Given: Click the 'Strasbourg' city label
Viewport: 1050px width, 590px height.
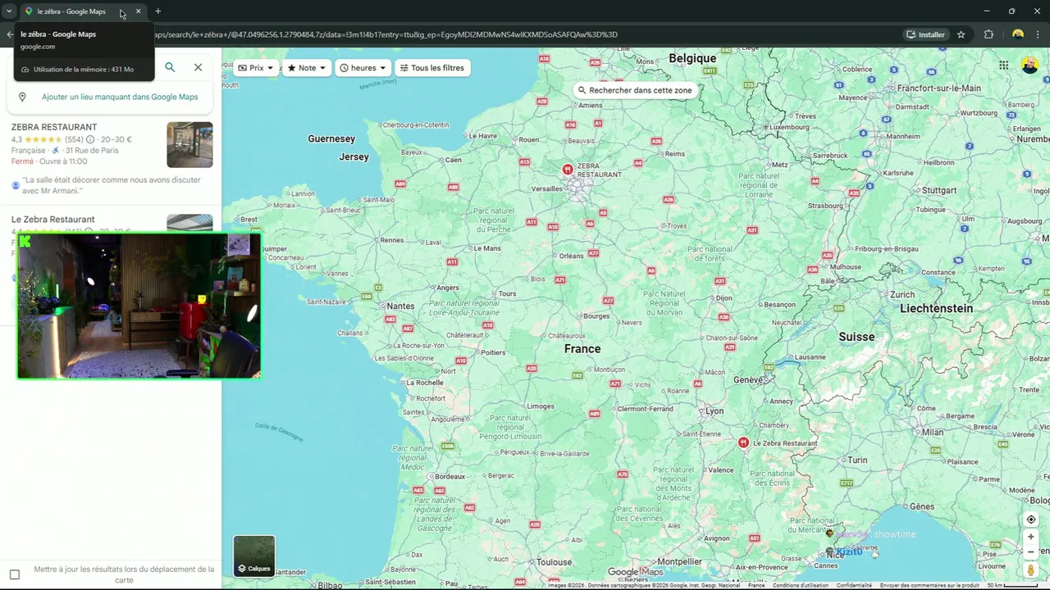Looking at the screenshot, I should tap(825, 206).
